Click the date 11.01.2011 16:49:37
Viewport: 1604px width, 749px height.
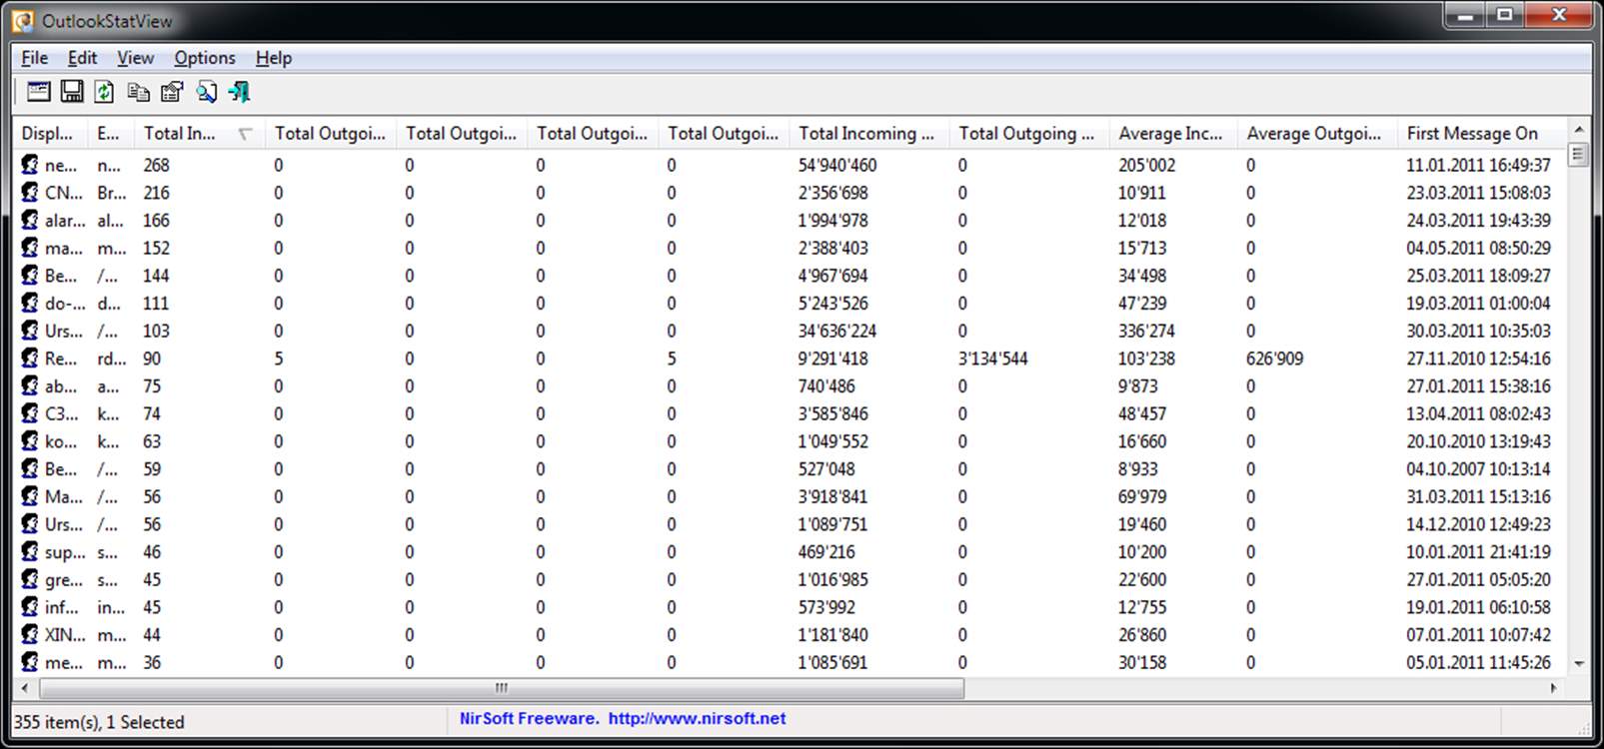coord(1478,165)
